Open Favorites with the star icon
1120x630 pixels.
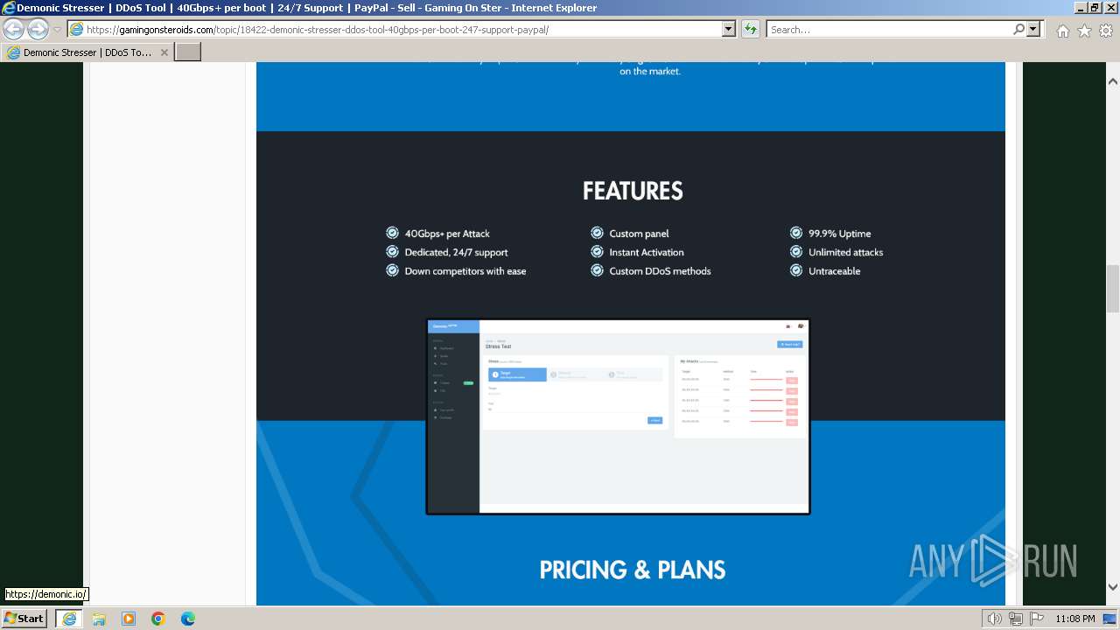click(x=1084, y=31)
